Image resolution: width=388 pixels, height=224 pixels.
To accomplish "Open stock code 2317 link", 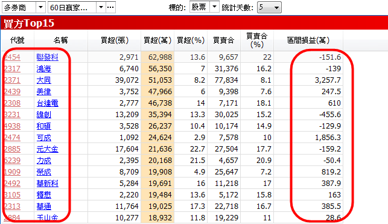I will (12, 69).
